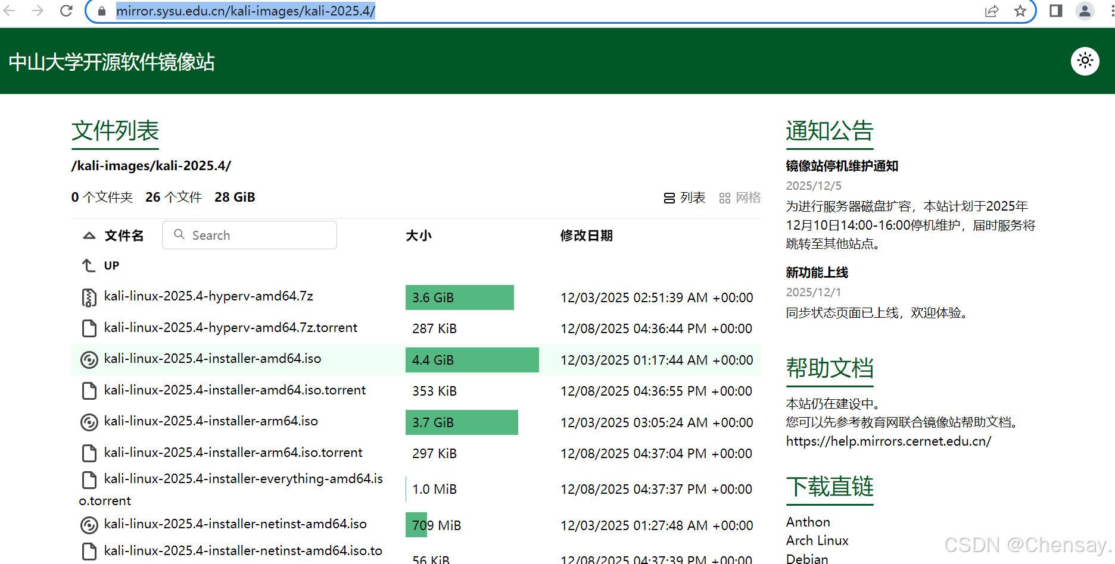
Task: Click the disc icon for installer-arm64.iso
Action: [89, 422]
